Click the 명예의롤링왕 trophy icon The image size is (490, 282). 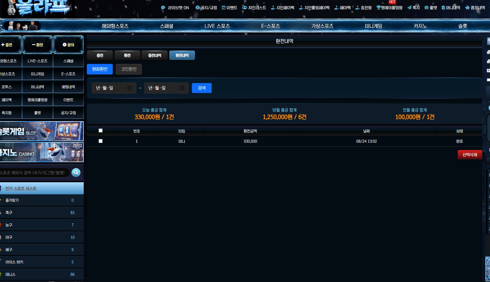(378, 8)
